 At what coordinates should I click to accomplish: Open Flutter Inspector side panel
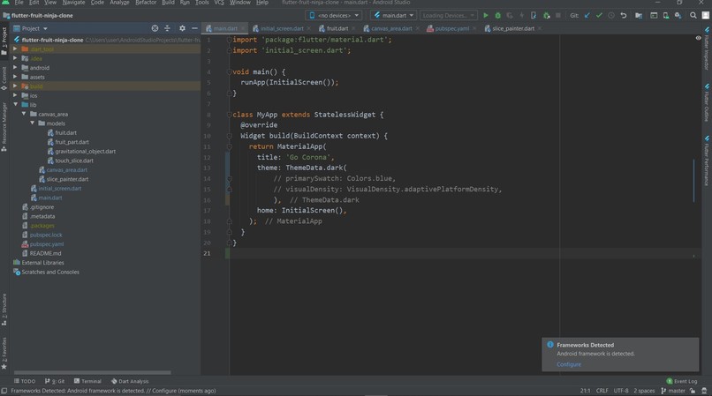click(x=707, y=49)
